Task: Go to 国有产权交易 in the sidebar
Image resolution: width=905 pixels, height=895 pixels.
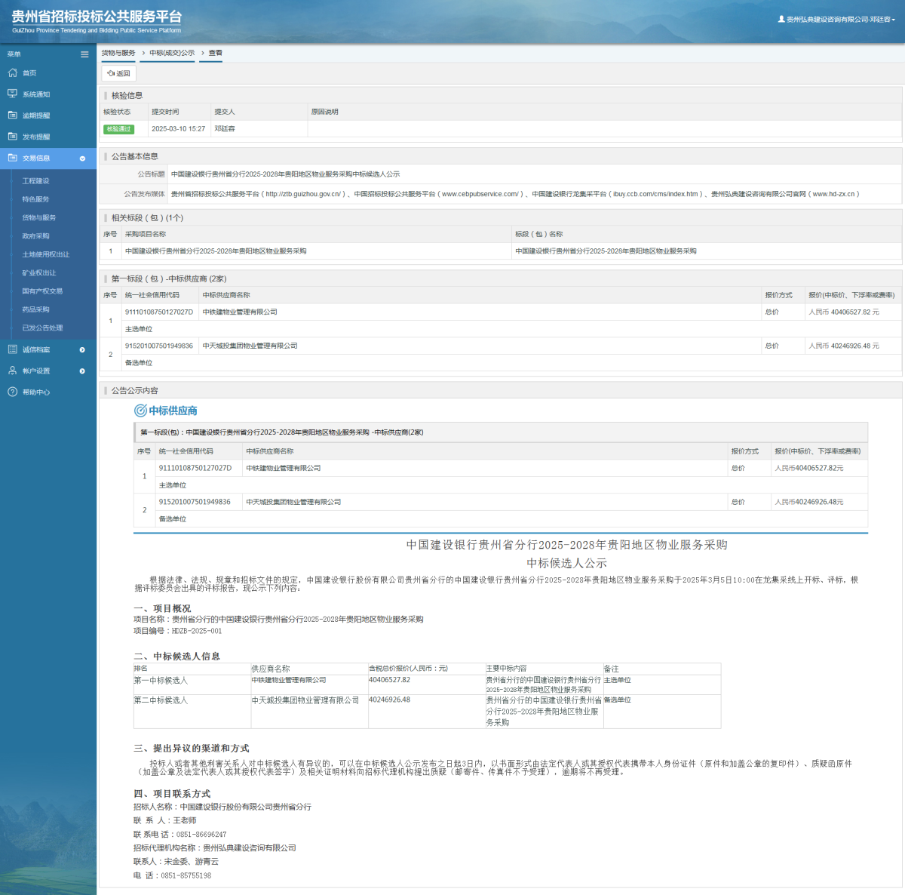Action: 42,291
